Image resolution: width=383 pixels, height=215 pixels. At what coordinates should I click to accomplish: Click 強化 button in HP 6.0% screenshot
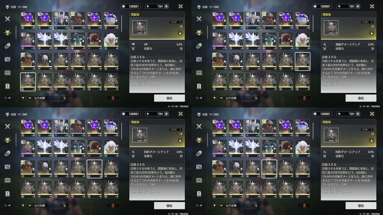(169, 98)
